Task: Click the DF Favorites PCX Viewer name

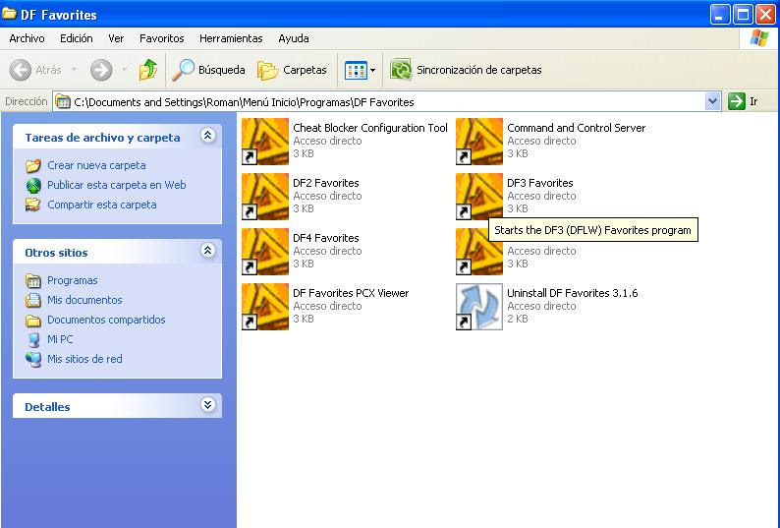Action: 351,293
